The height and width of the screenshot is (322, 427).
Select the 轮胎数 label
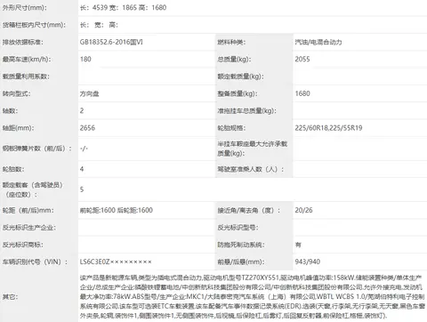[13, 169]
